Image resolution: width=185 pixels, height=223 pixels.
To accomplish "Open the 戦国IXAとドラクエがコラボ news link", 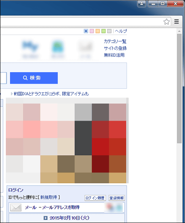I will coord(51,94).
